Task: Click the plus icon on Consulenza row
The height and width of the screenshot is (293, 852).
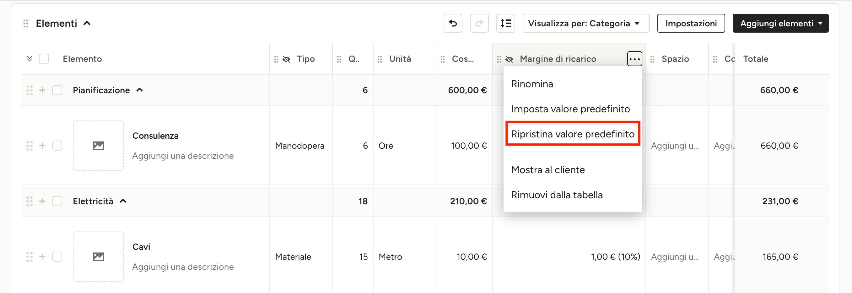Action: pos(42,146)
